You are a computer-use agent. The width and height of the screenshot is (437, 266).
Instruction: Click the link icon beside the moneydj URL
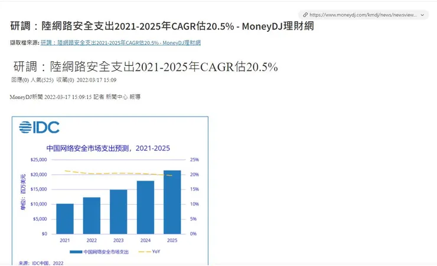tap(305, 15)
